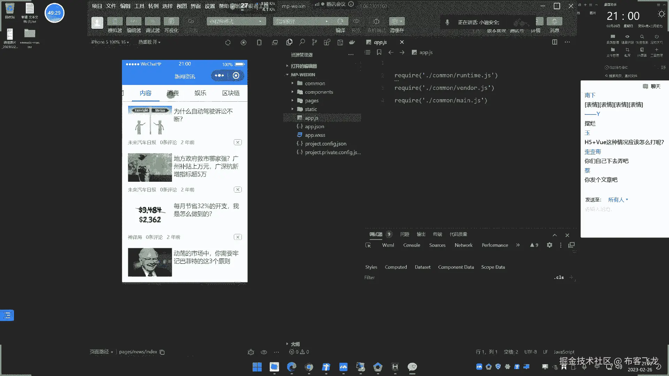Click the element inspector arrow icon
The width and height of the screenshot is (669, 376).
(368, 245)
